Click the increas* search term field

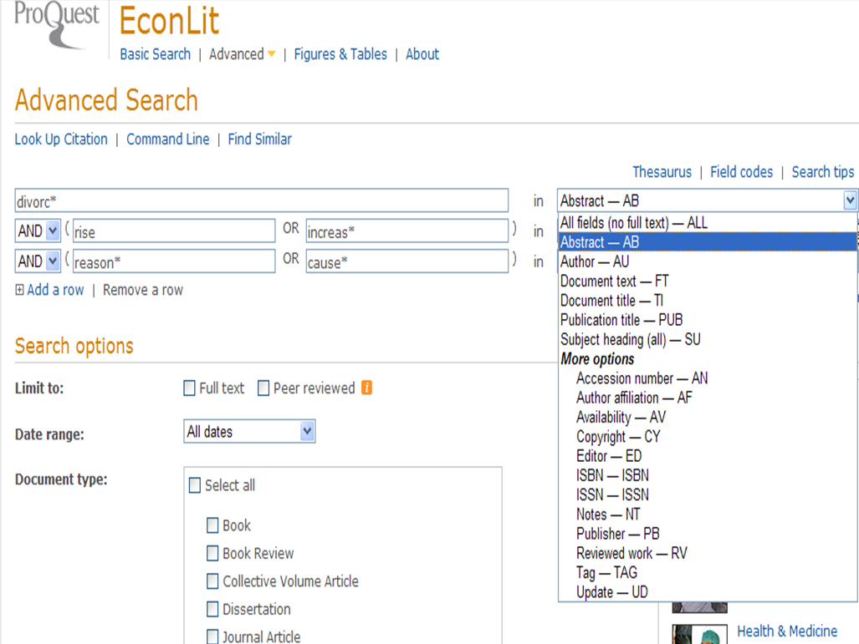[x=407, y=231]
